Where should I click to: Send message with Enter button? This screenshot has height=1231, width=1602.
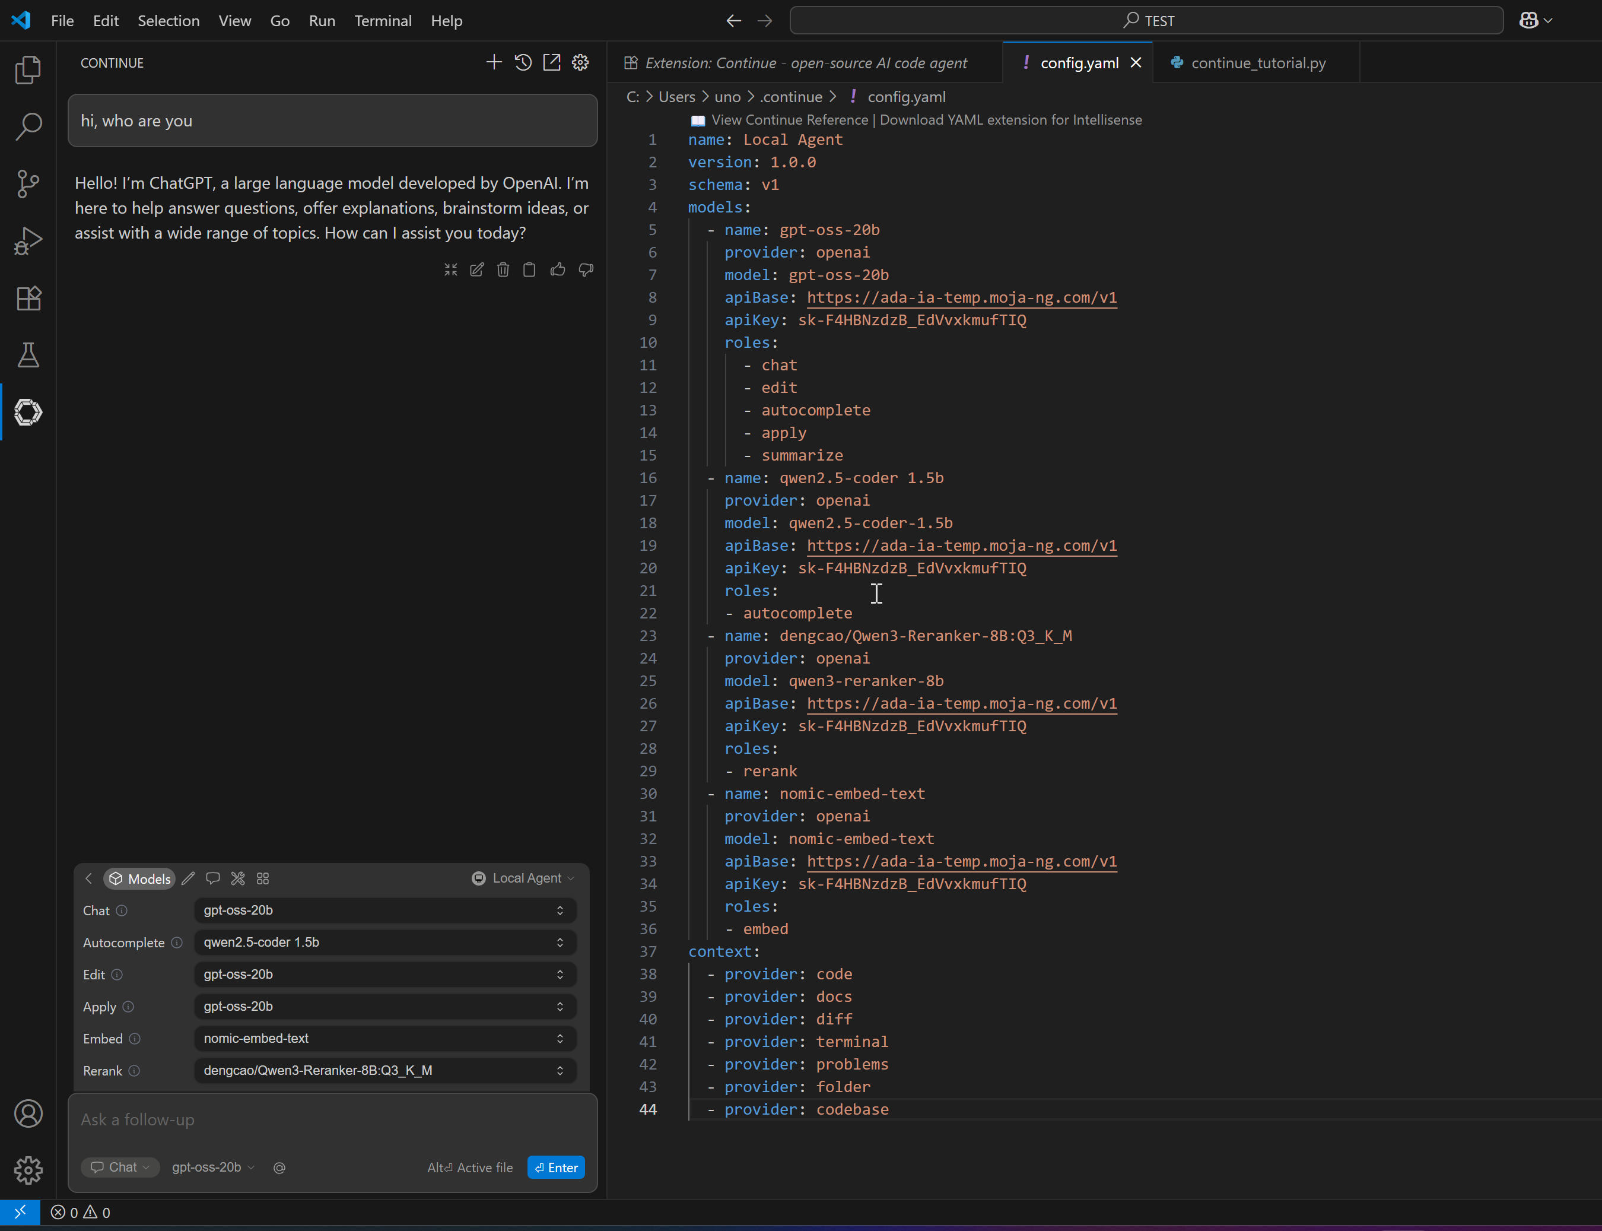point(556,1167)
